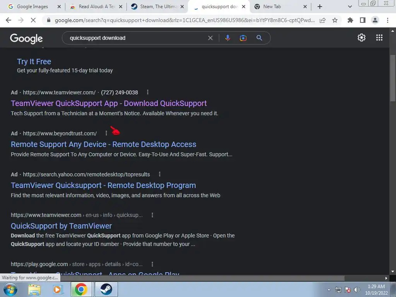Viewport: 396px width, 297px height.
Task: Close the Steam tab
Action: point(182,7)
